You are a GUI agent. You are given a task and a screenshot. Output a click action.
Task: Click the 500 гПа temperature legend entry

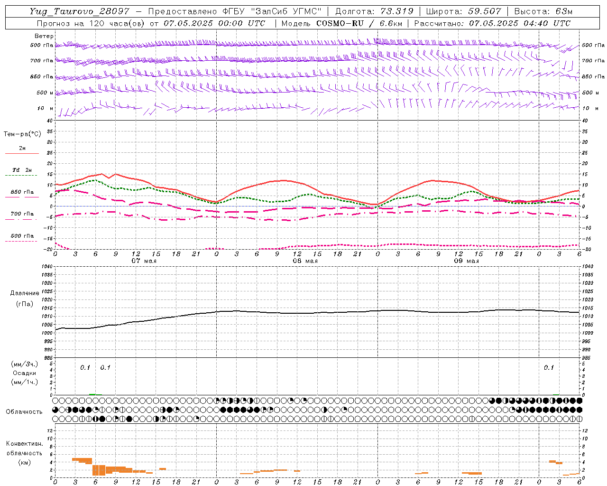click(x=22, y=235)
